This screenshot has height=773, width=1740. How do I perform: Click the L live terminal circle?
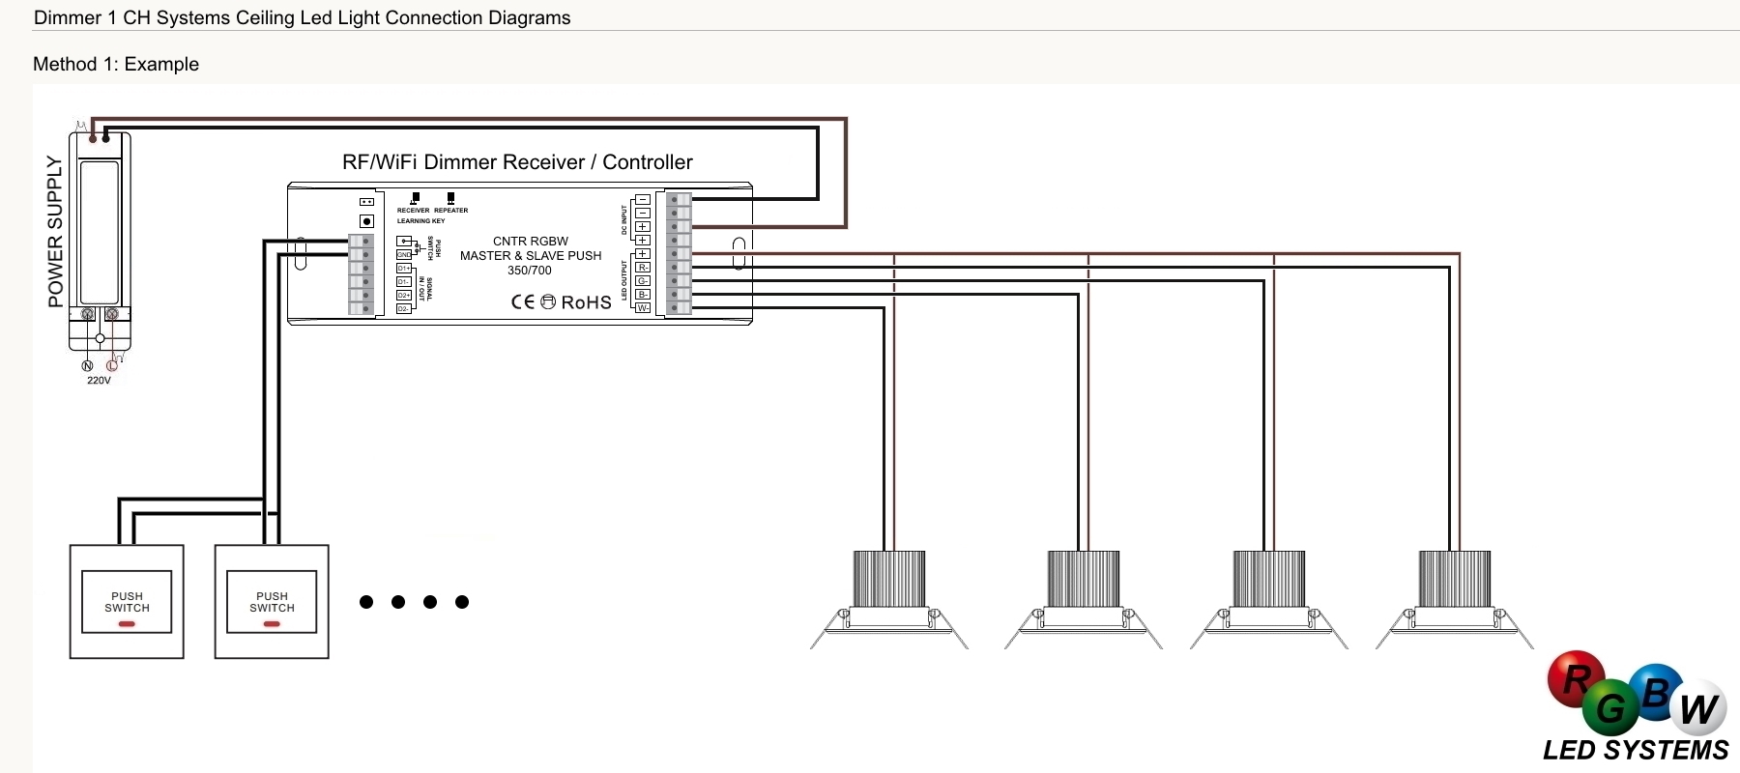[111, 365]
